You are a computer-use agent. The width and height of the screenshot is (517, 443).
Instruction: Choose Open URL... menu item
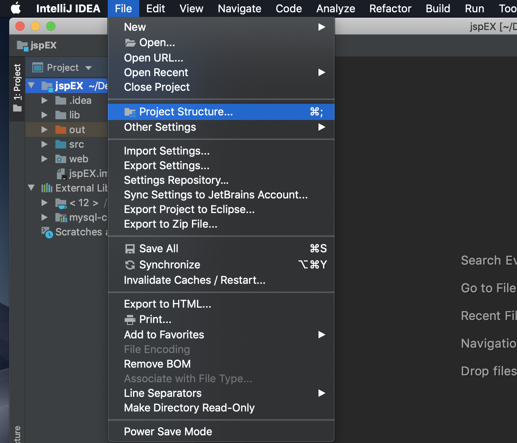[221, 58]
